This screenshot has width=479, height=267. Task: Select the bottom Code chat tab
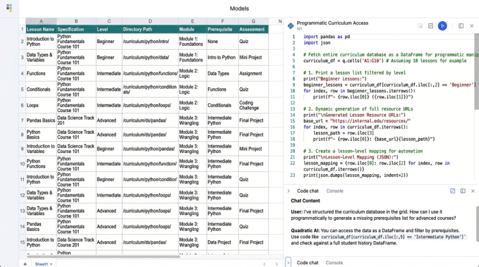point(307,262)
